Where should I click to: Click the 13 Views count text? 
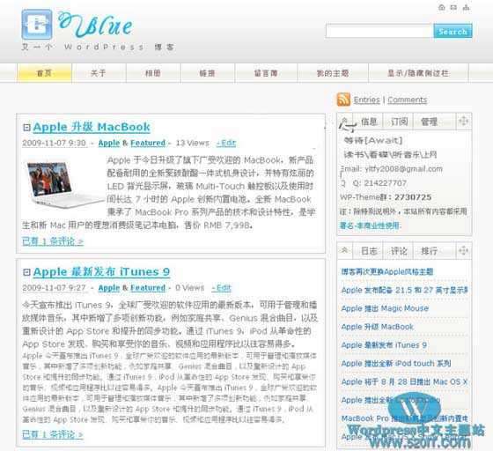(x=192, y=143)
